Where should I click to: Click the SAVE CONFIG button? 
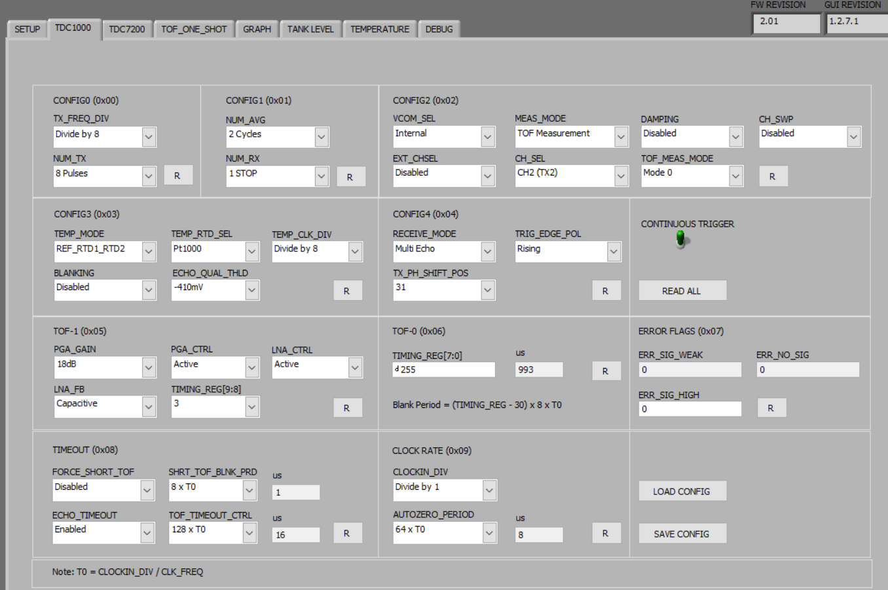[x=682, y=534]
